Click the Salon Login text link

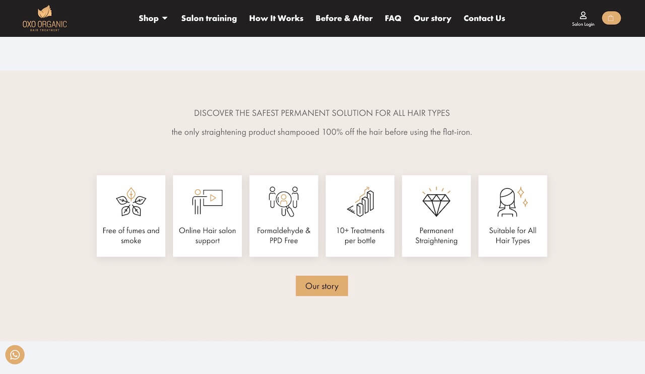(583, 25)
